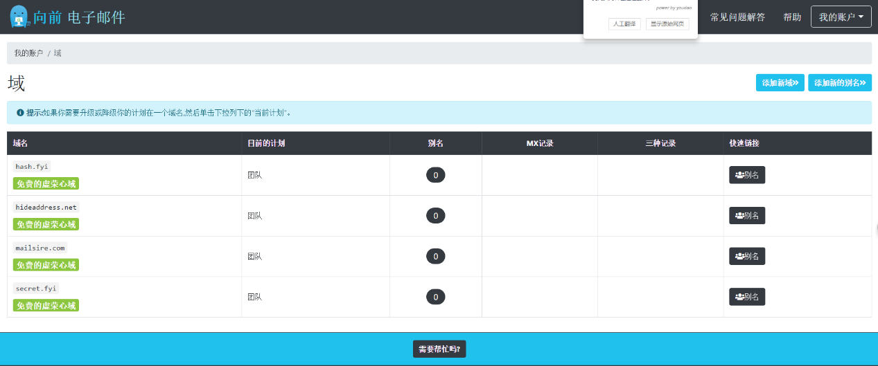Open 别名 for the mailsire.com domain
Viewport: 878px width, 366px height.
pos(746,256)
